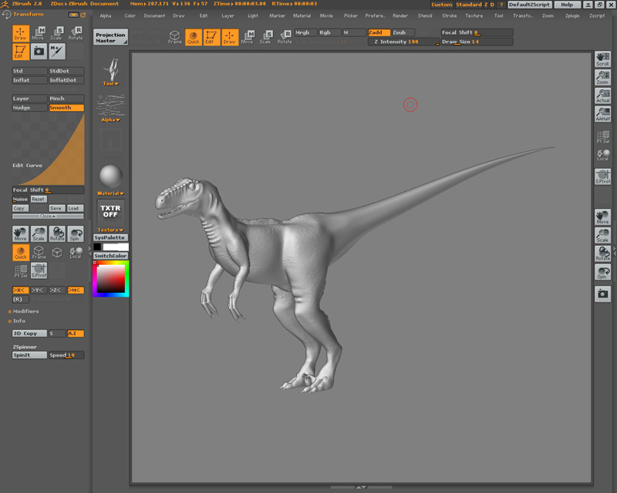617x493 pixels.
Task: Open the Material sphere dropdown
Action: (111, 180)
